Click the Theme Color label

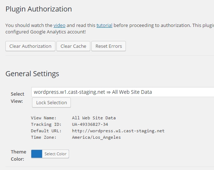click(18, 155)
